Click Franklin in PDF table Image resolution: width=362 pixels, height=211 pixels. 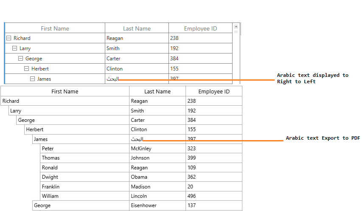(85, 186)
